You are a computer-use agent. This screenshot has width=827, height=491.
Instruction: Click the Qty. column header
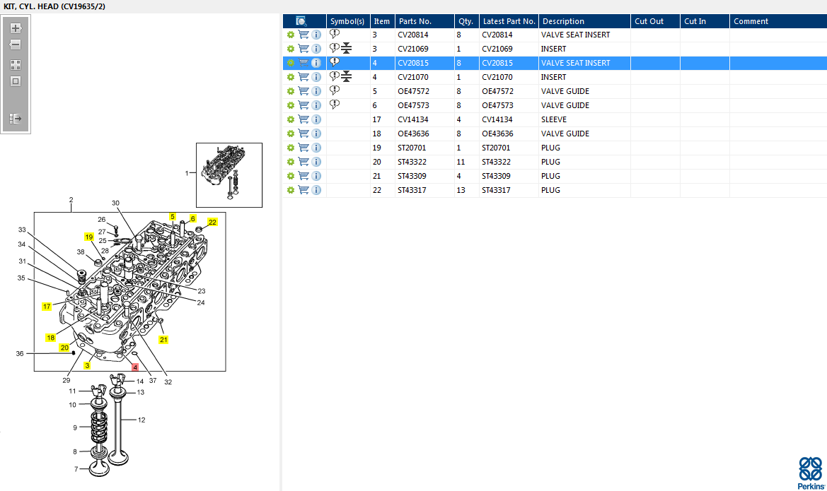tap(465, 21)
